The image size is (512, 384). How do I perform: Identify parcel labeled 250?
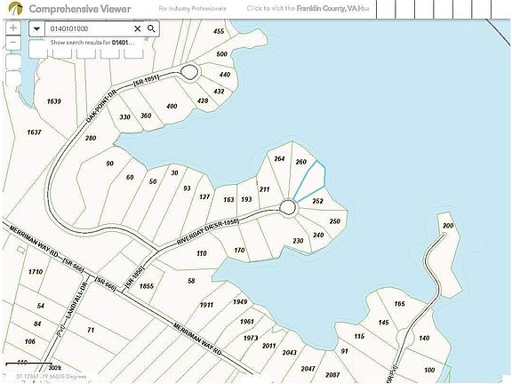335,221
